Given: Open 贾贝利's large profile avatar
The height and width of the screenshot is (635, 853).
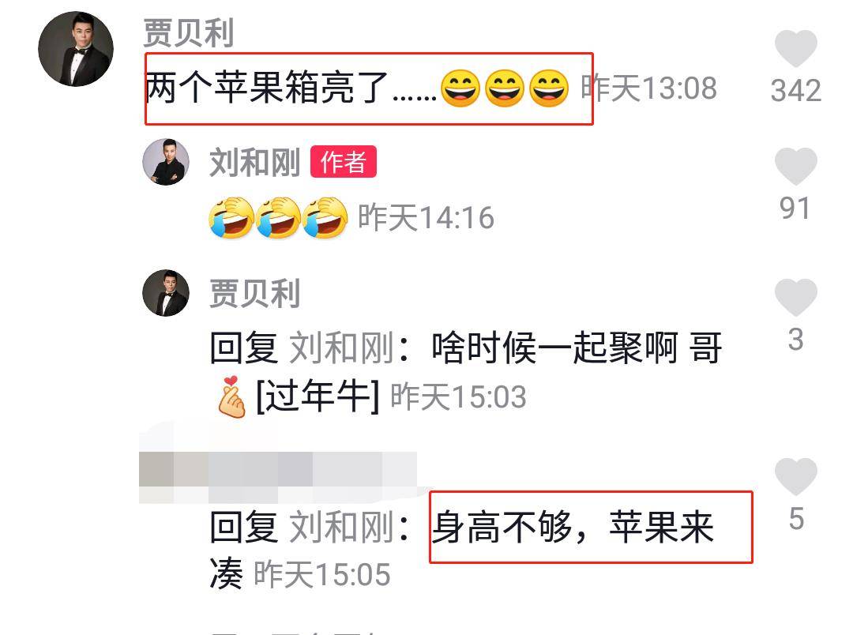Looking at the screenshot, I should coord(76,49).
